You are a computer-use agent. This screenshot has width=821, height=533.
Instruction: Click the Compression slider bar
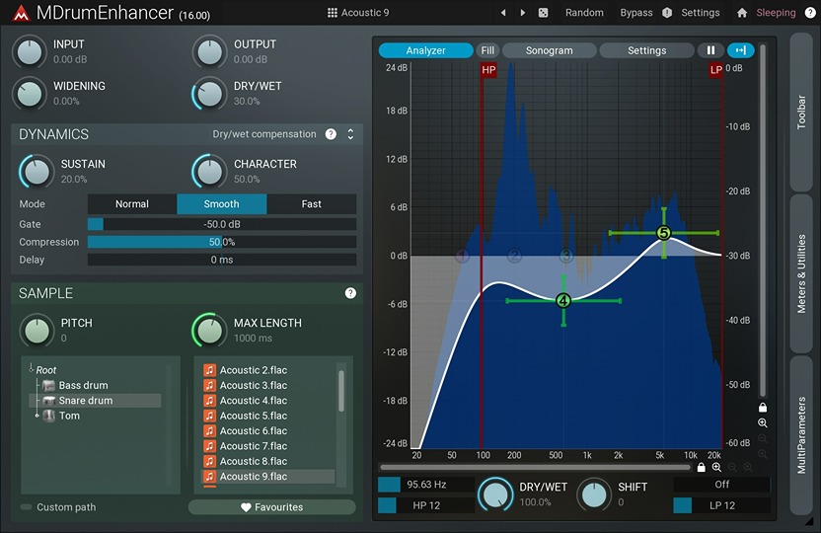point(221,242)
